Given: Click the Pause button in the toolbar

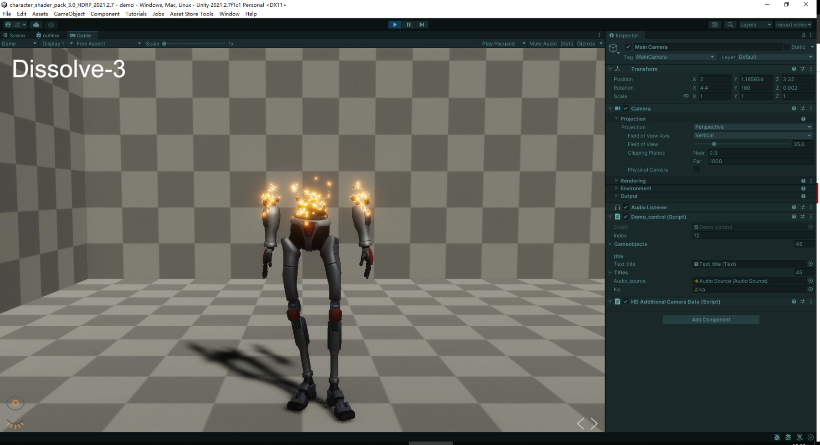Looking at the screenshot, I should [x=408, y=25].
